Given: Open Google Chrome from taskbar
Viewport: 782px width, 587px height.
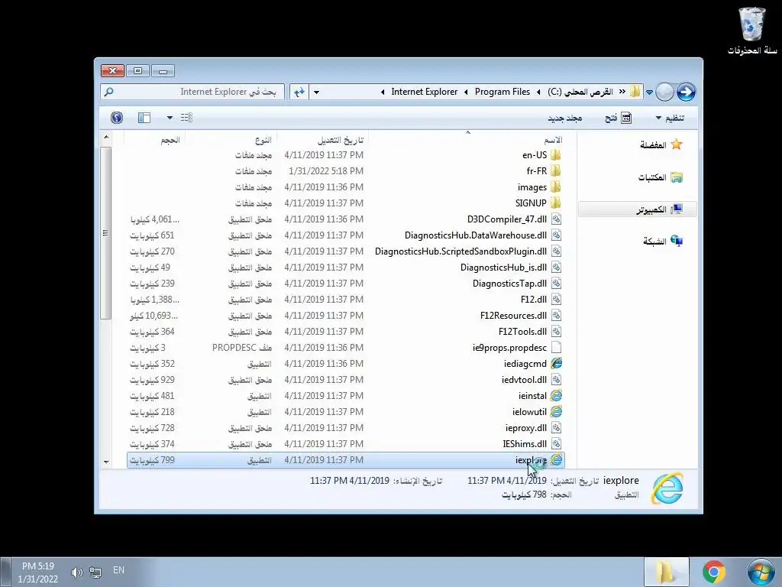Looking at the screenshot, I should (714, 572).
